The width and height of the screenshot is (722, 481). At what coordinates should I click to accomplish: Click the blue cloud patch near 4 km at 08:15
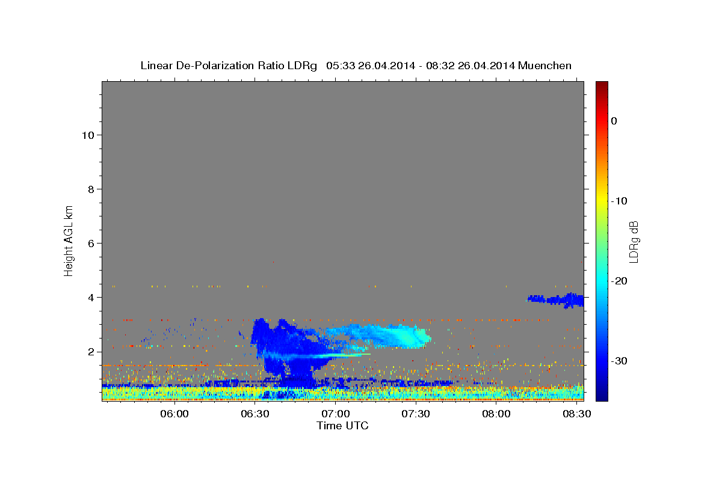557,299
